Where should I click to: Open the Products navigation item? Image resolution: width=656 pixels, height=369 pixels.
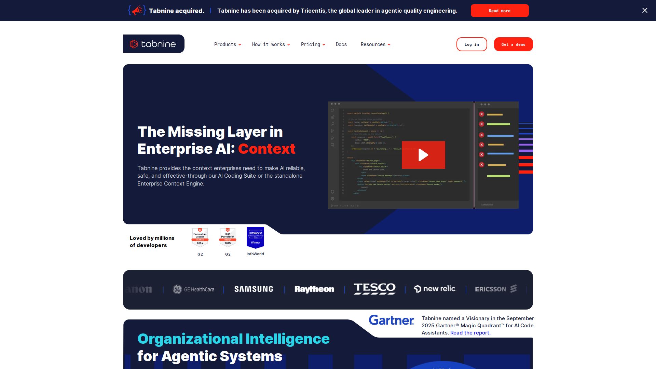[225, 44]
